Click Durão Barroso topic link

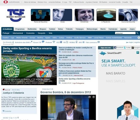pyautogui.click(x=80, y=38)
